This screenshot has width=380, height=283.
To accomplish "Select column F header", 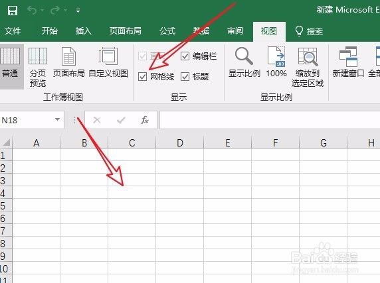I will tap(275, 142).
